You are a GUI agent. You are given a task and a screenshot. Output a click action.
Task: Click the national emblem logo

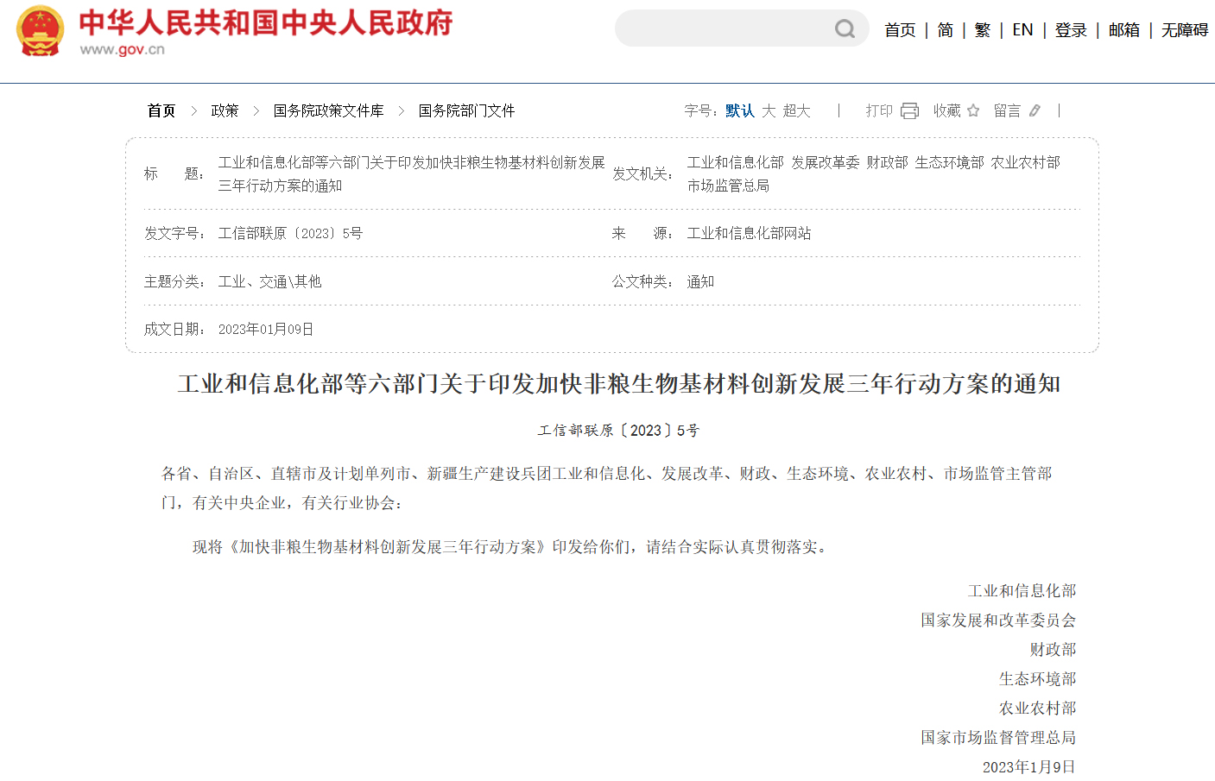[x=40, y=31]
